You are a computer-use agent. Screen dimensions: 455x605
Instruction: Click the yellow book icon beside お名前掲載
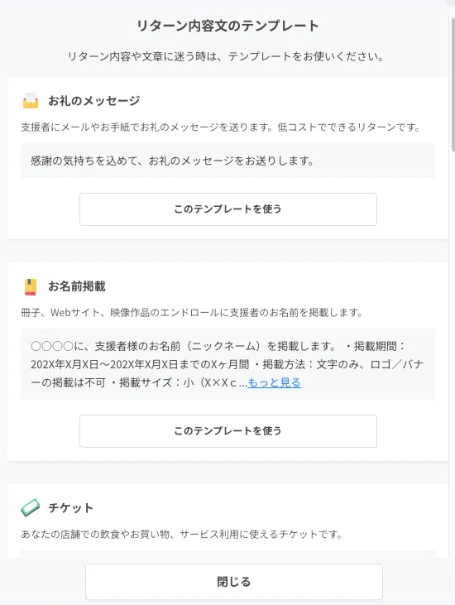tap(31, 286)
